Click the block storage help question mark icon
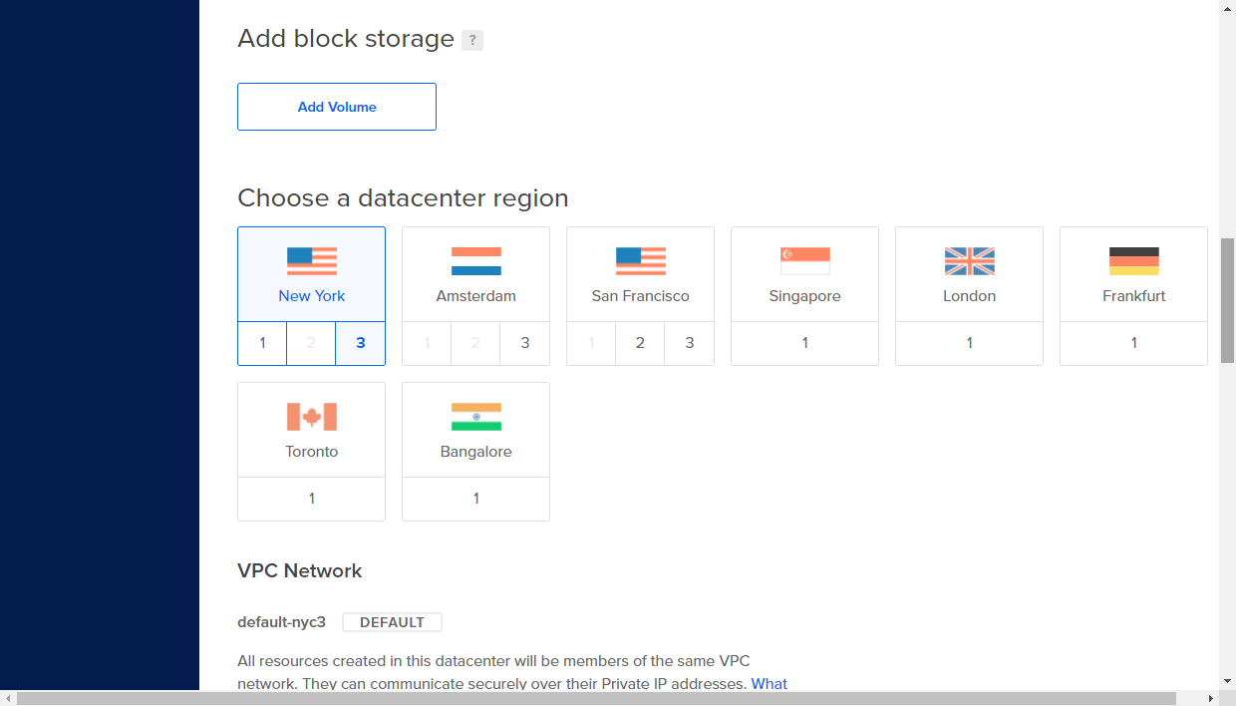1236x706 pixels. (x=472, y=41)
